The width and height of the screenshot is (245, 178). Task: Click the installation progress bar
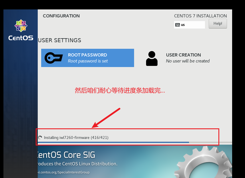click(x=135, y=142)
